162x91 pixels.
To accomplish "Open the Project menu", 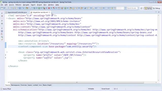I will tap(39, 5).
